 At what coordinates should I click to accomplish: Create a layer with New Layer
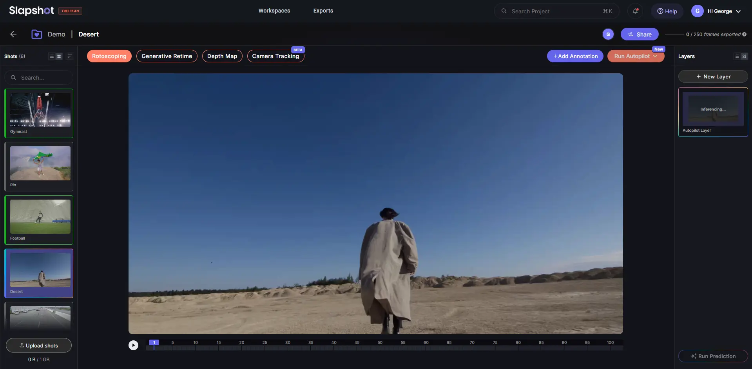coord(713,76)
